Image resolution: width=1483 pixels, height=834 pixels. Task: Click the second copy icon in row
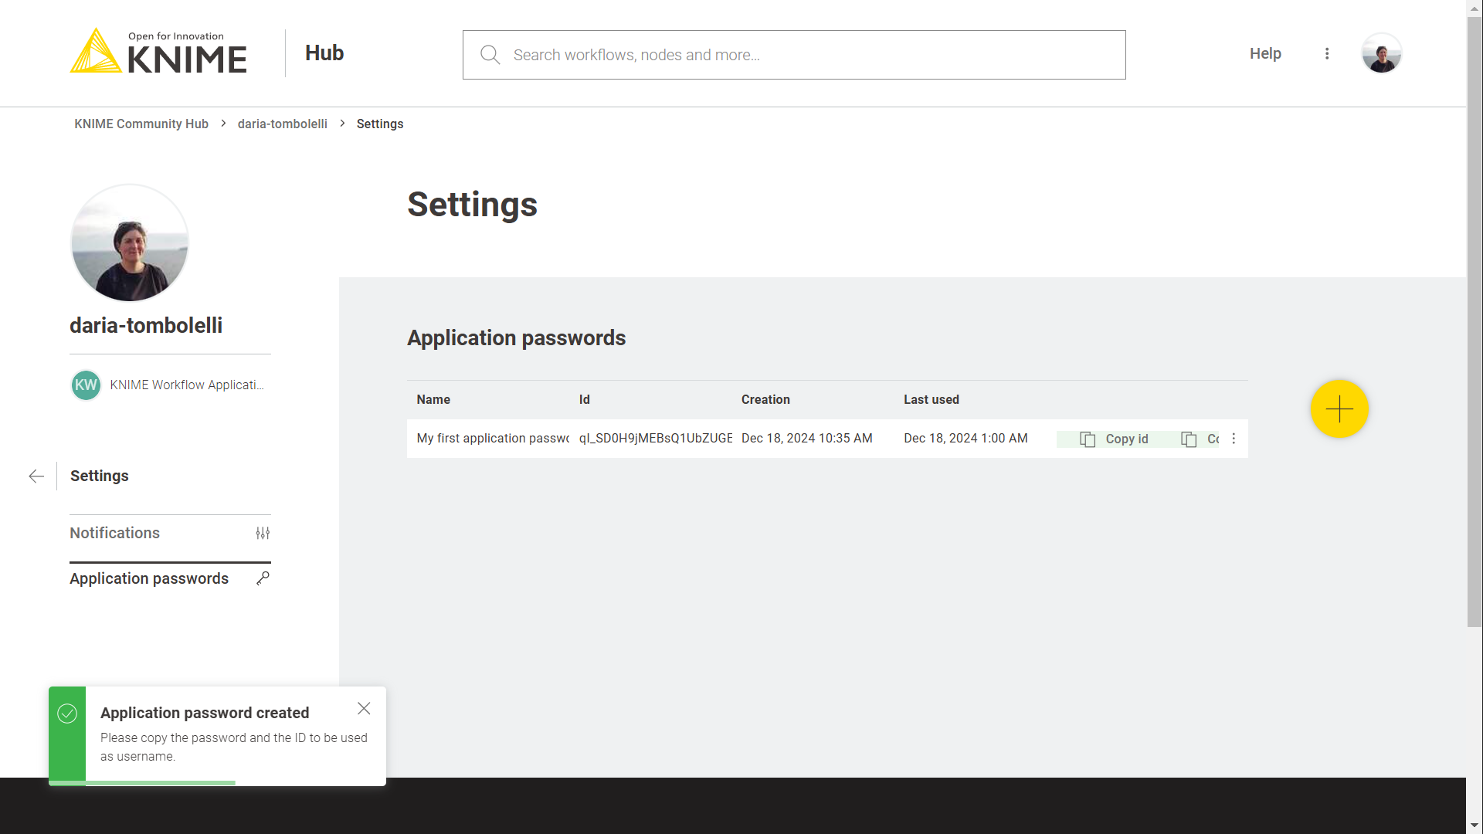1189,439
